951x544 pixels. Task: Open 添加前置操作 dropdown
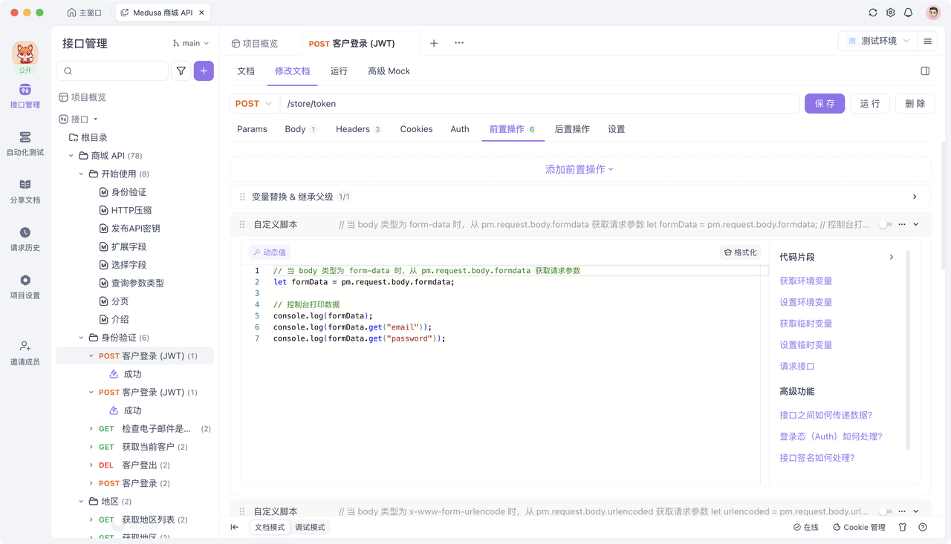tap(580, 169)
